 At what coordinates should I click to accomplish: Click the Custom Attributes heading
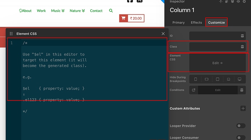click(185, 108)
